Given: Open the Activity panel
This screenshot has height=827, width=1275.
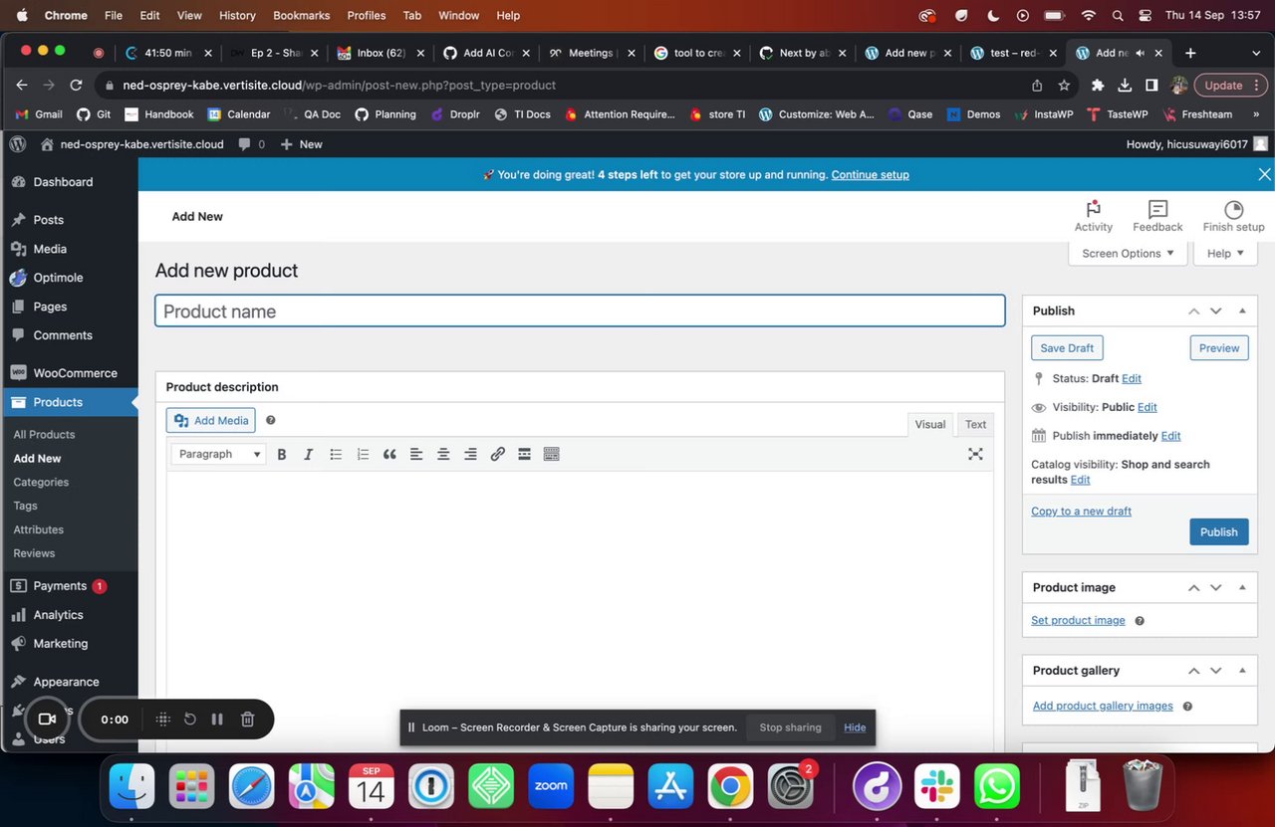Looking at the screenshot, I should click(x=1093, y=216).
